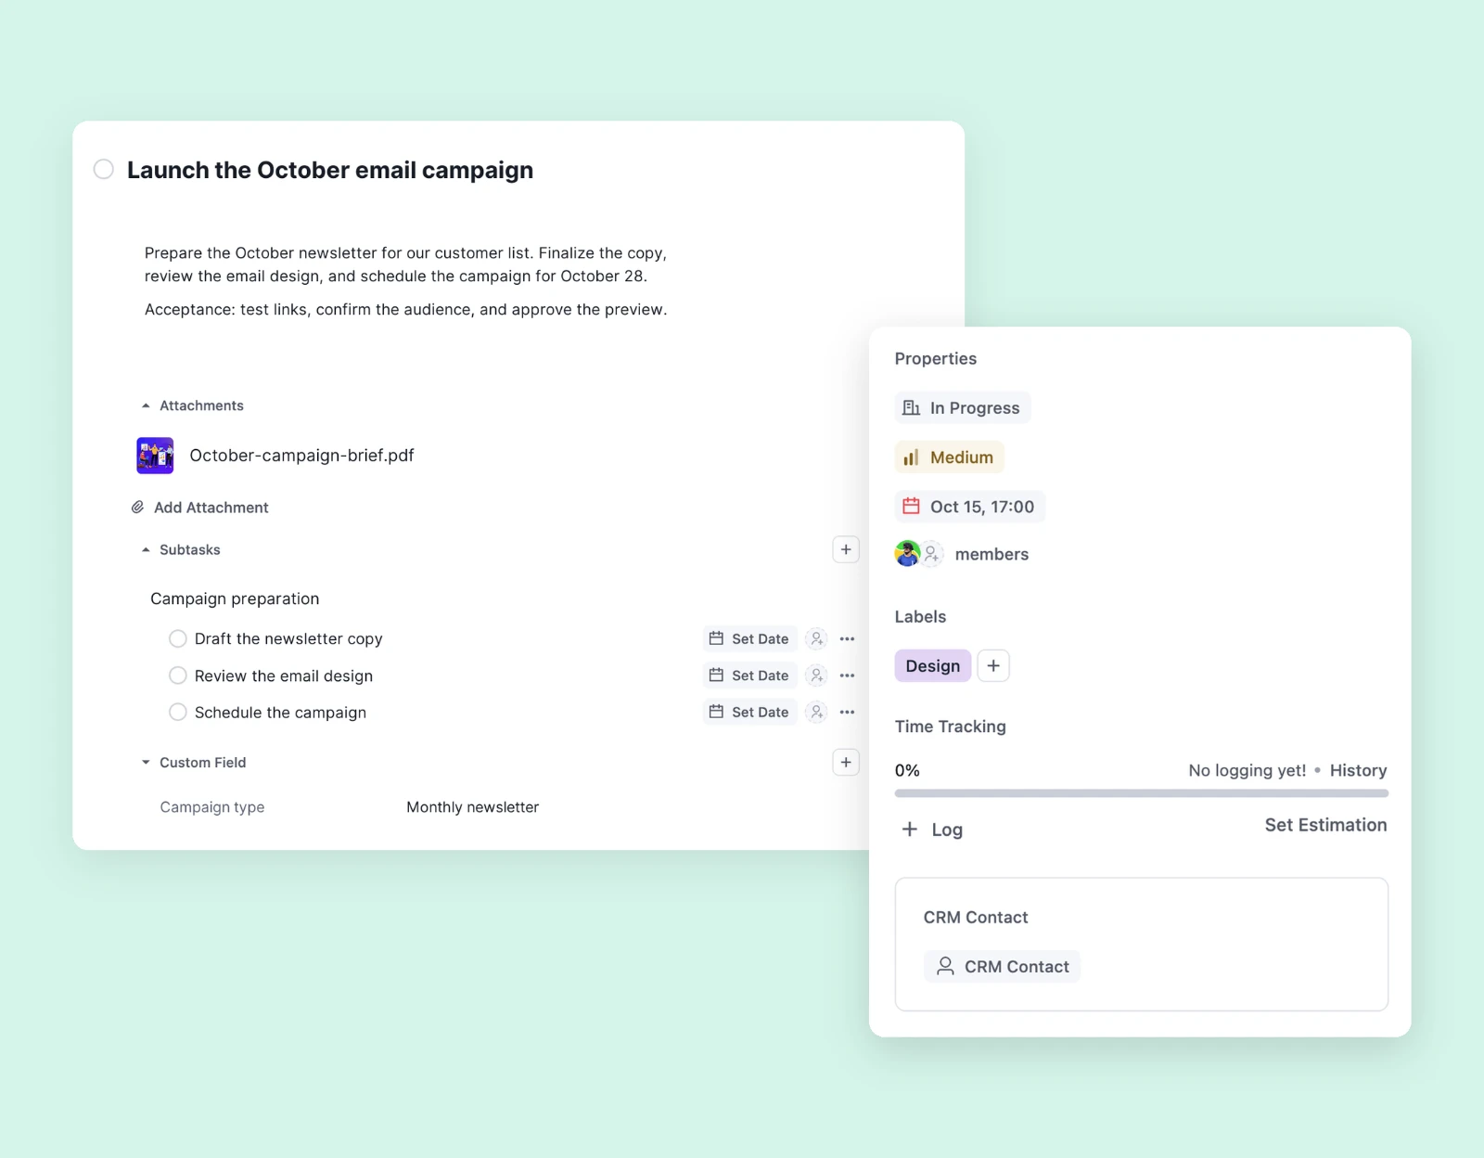This screenshot has height=1158, width=1484.
Task: Click the Campaign type field label
Action: coord(212,807)
